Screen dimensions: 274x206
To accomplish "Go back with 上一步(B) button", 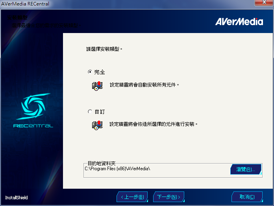I will (132, 197).
